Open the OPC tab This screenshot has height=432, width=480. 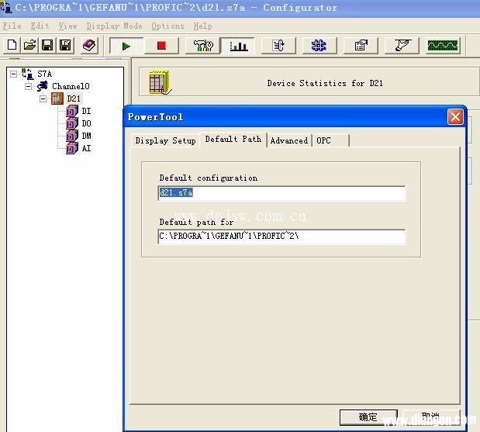coord(323,140)
